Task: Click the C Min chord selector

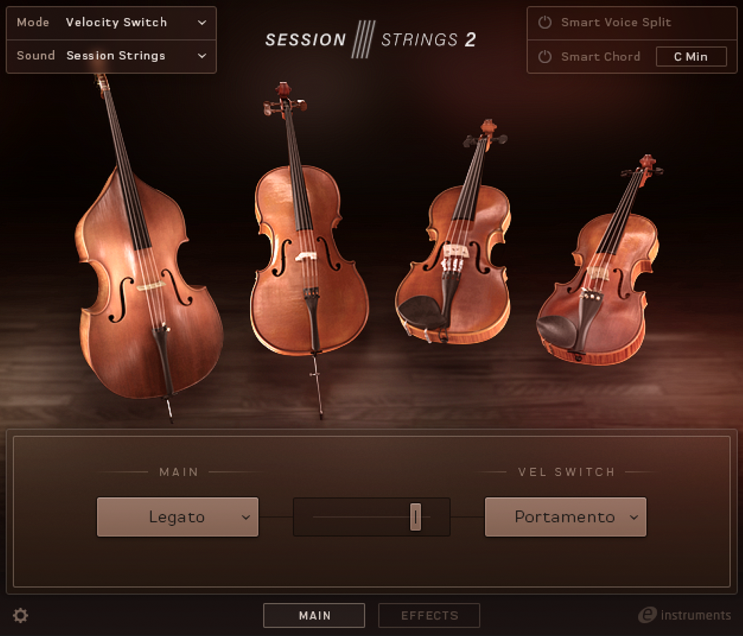Action: click(x=691, y=56)
